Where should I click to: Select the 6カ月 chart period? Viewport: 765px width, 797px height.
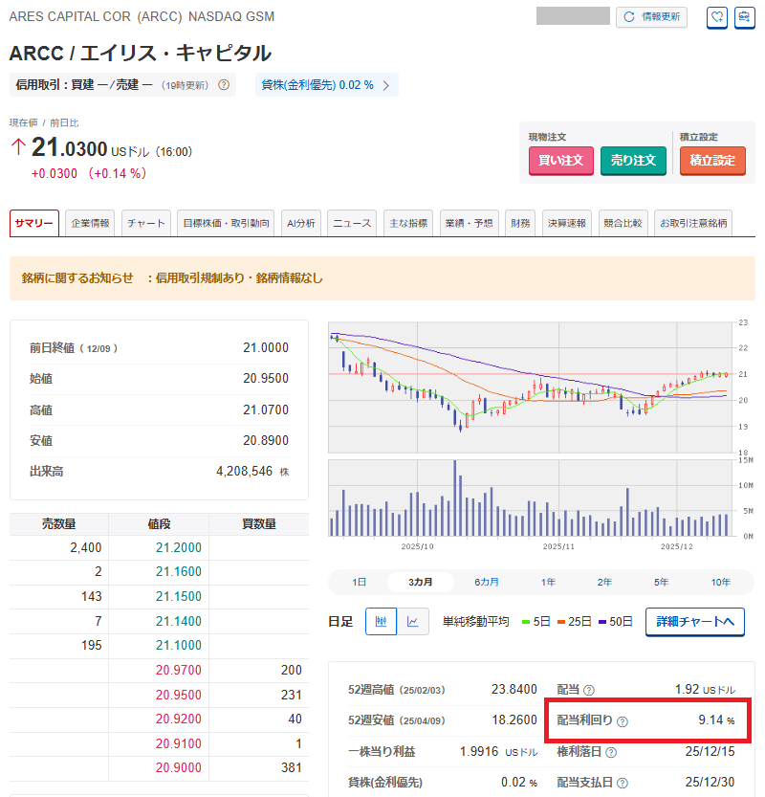click(x=486, y=582)
